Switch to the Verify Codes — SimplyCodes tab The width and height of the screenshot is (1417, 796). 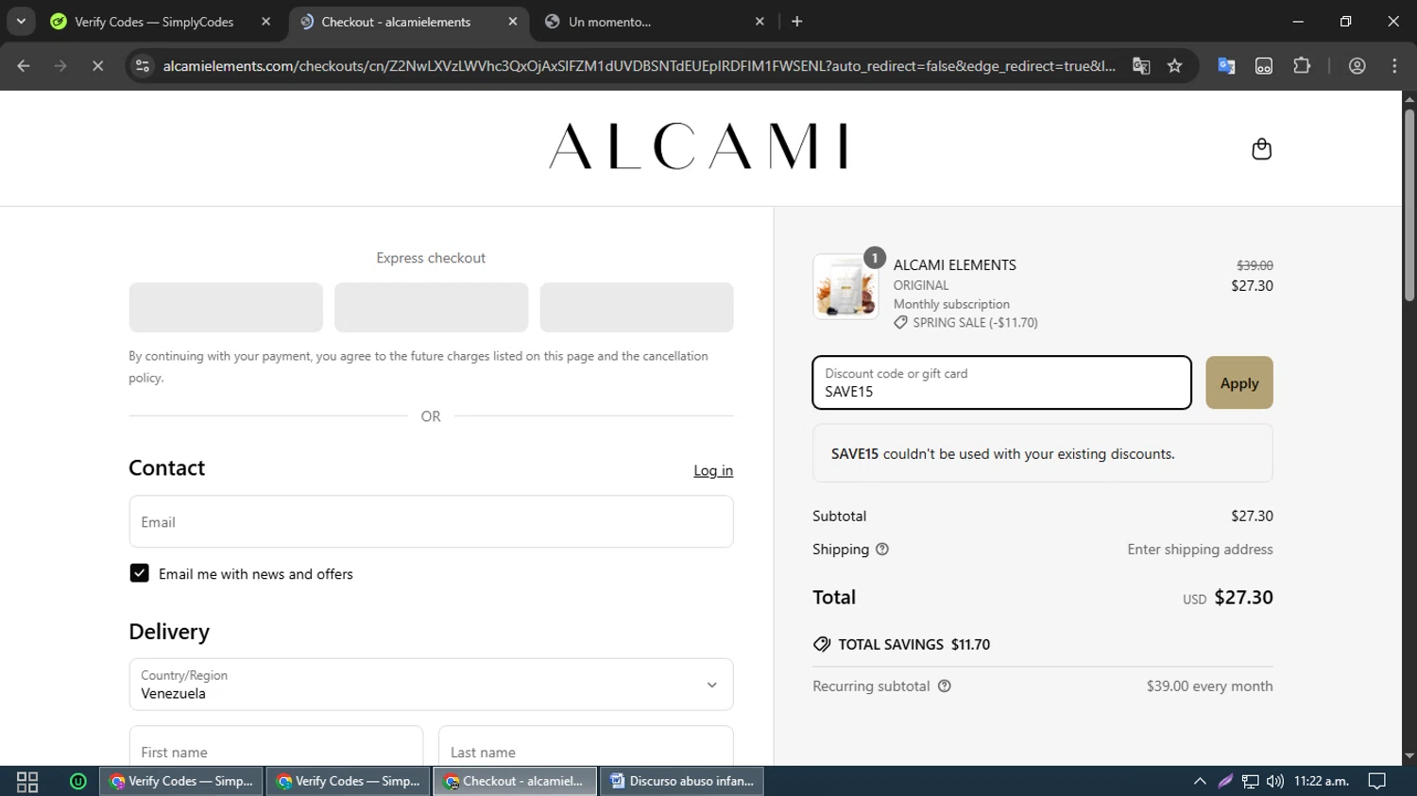point(152,22)
